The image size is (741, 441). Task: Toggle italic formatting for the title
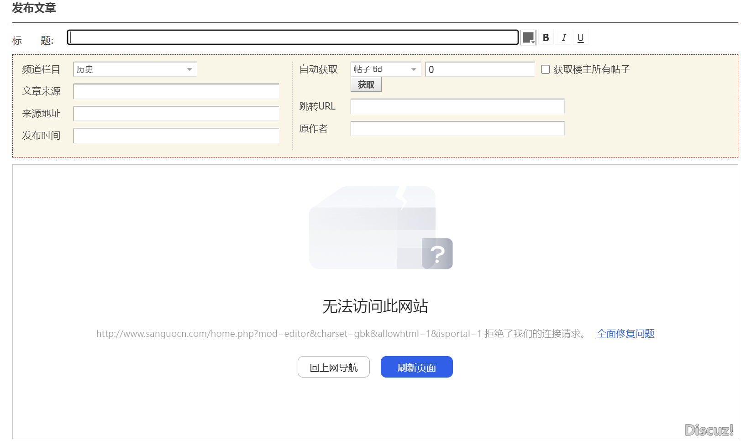(563, 38)
